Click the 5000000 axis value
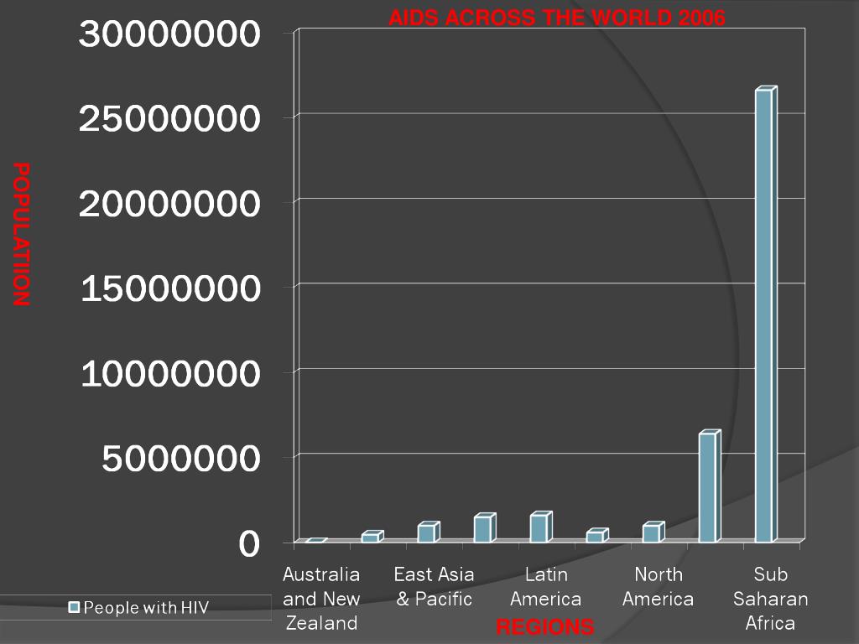Screen dimensions: 859x644 point(181,459)
